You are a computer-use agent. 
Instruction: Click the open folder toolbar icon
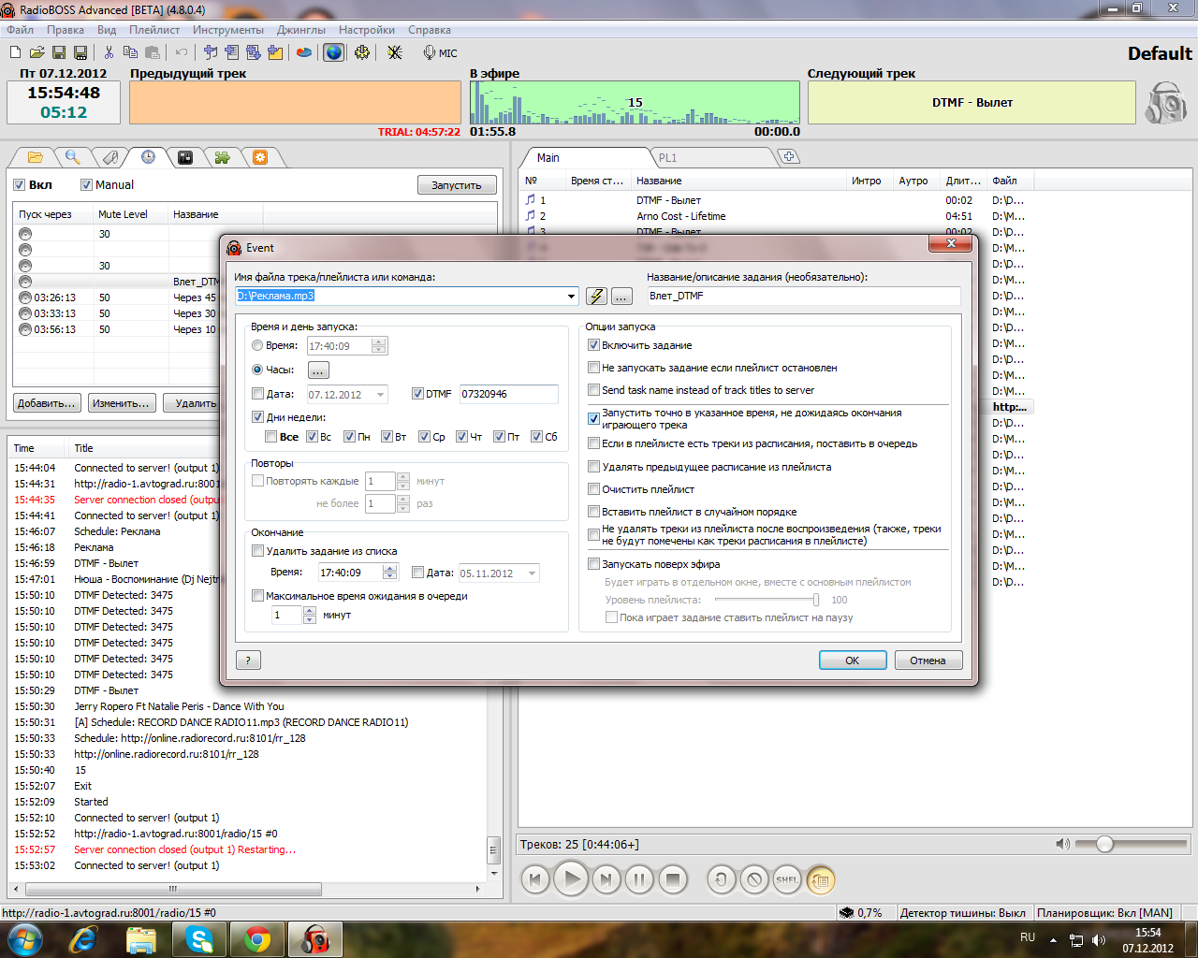37,52
